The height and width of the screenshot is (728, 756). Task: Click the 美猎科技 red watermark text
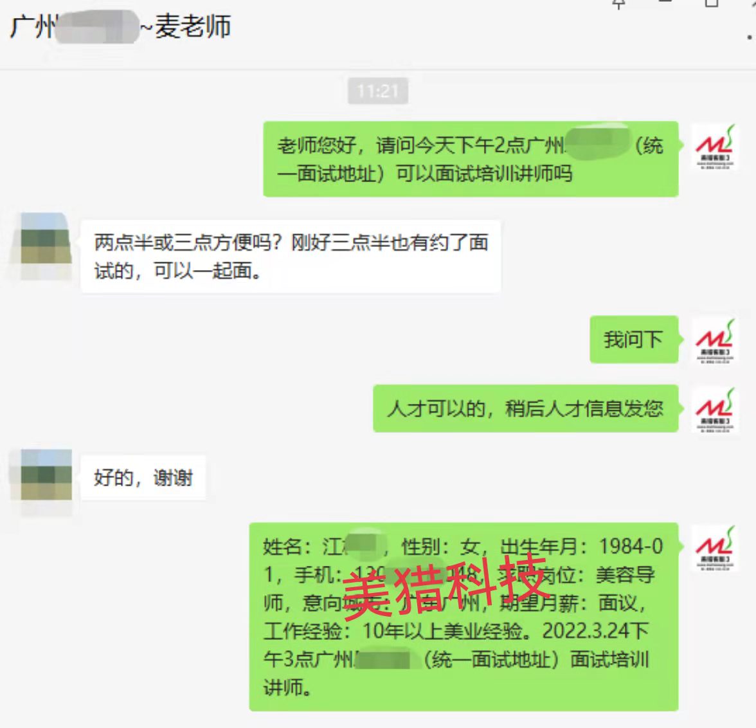tap(445, 585)
